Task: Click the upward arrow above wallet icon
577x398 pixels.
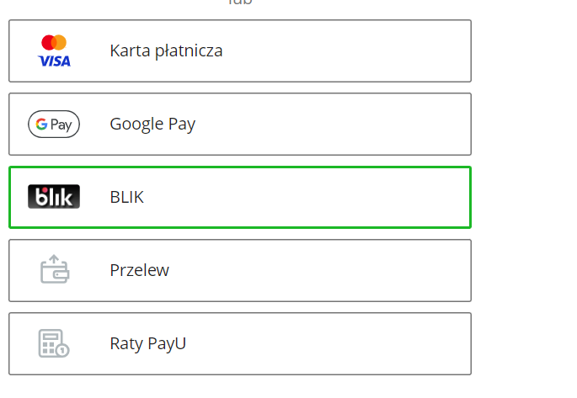Action: [x=54, y=259]
